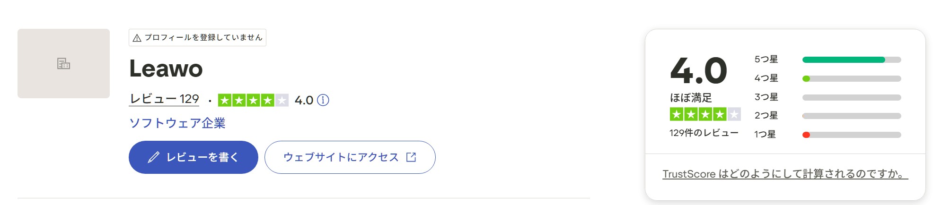Click the building placeholder logo icon
The width and height of the screenshot is (933, 205).
click(x=63, y=63)
